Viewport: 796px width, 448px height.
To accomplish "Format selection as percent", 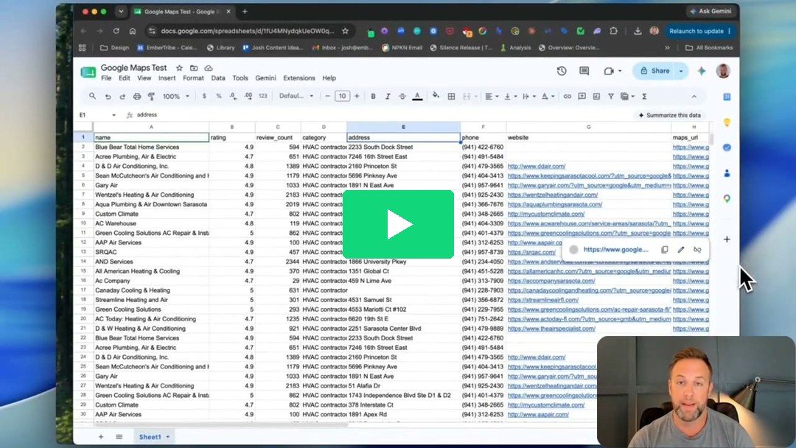I will click(x=219, y=97).
